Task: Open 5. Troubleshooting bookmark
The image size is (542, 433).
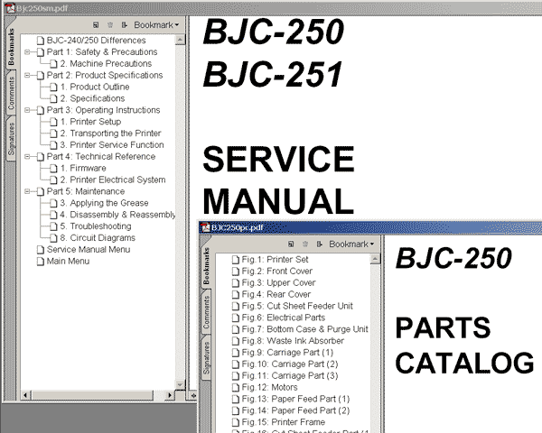Action: pyautogui.click(x=96, y=226)
